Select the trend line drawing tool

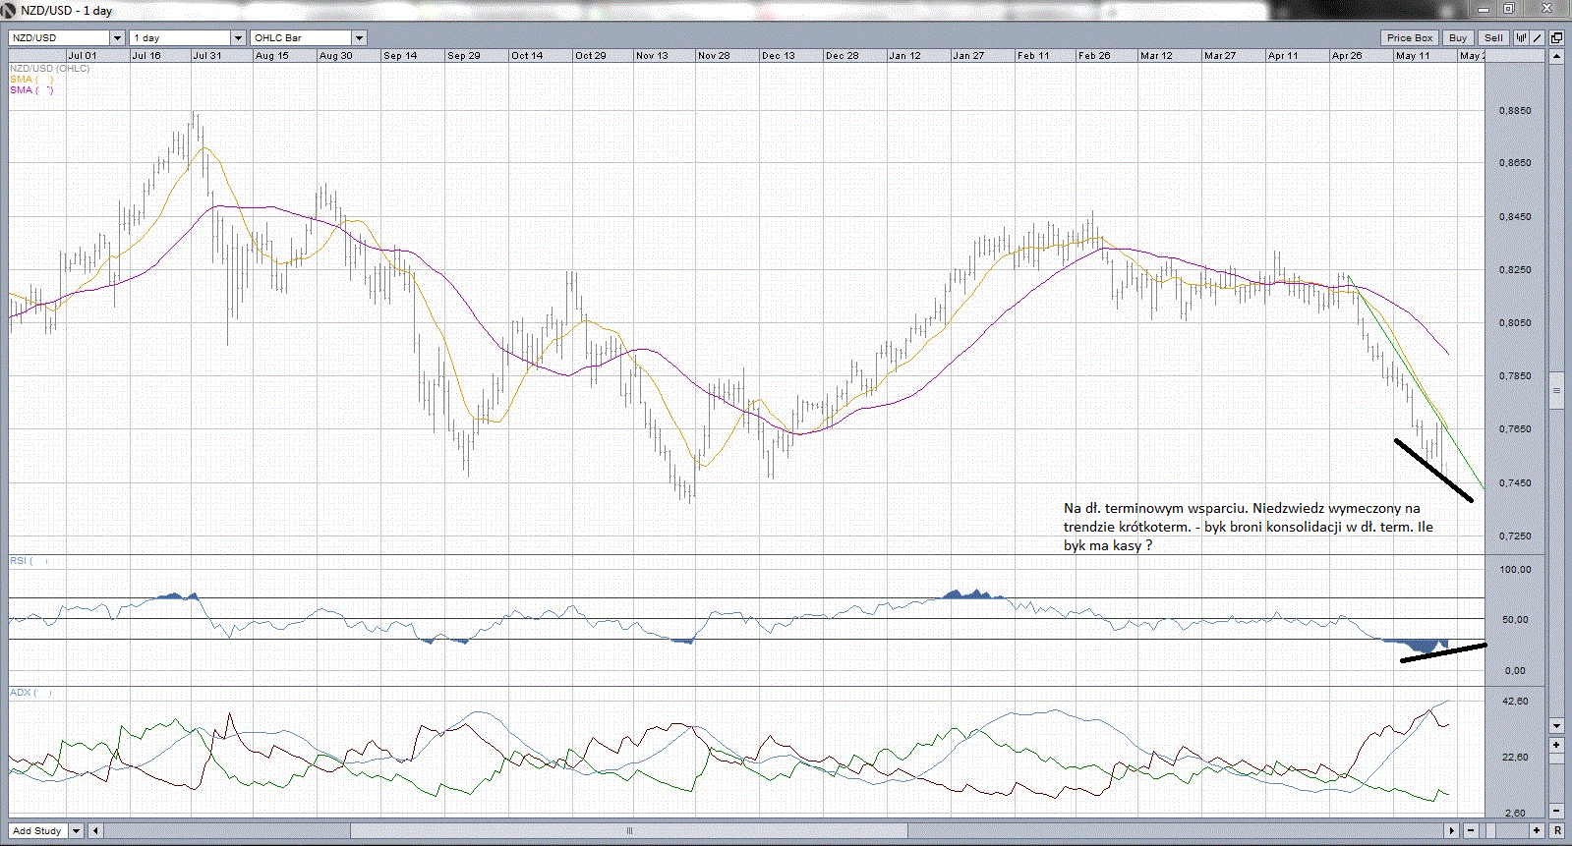pyautogui.click(x=1538, y=37)
